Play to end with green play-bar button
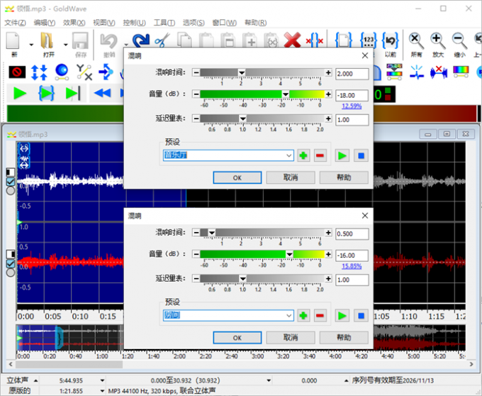482x396 pixels. coord(73,93)
